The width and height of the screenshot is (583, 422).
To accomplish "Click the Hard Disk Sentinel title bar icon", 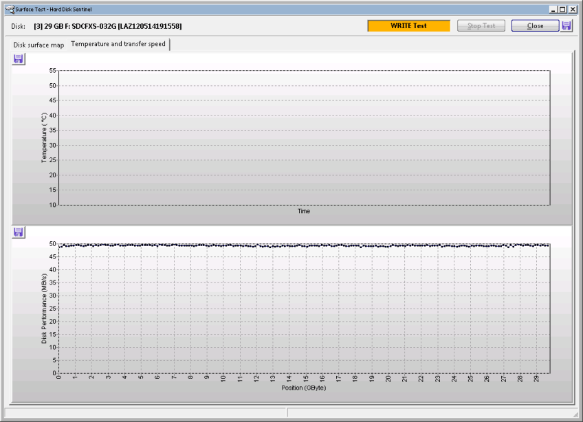I will pyautogui.click(x=8, y=9).
